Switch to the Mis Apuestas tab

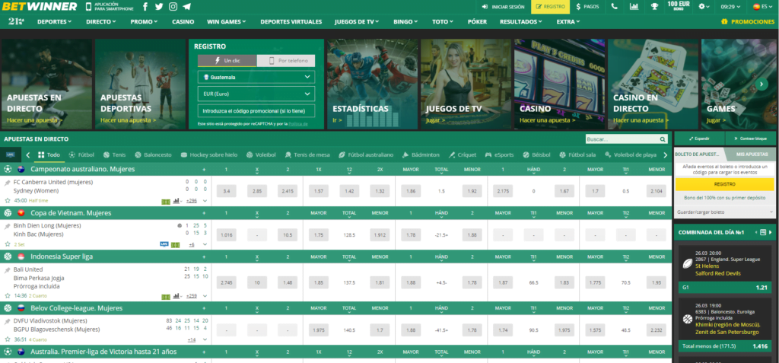[x=749, y=154]
